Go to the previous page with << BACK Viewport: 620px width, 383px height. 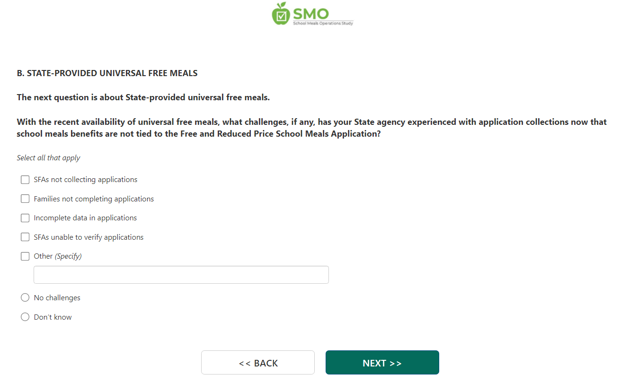pos(258,363)
